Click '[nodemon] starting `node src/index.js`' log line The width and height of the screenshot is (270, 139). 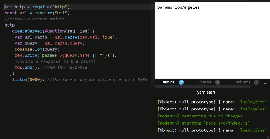coord(204,123)
